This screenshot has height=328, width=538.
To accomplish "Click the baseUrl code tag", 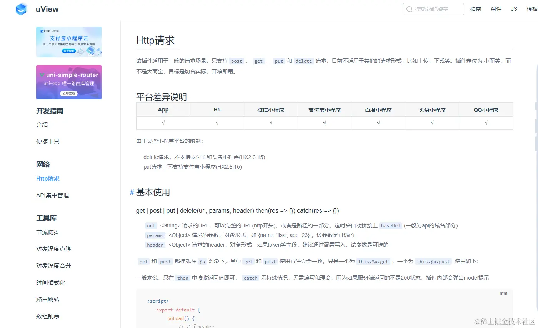I will (x=391, y=226).
